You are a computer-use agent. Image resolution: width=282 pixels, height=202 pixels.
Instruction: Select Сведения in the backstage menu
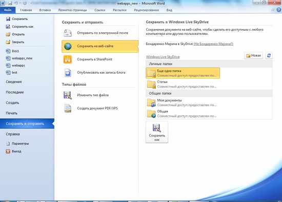tap(27, 82)
